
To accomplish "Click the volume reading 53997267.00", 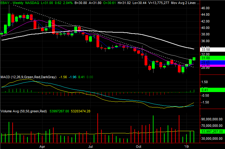I will 59,111.
